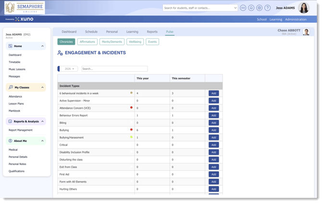Viewport: 322px width, 203px height.
Task: Click the tan dot beside 6 behavioural incidents
Action: click(x=131, y=93)
